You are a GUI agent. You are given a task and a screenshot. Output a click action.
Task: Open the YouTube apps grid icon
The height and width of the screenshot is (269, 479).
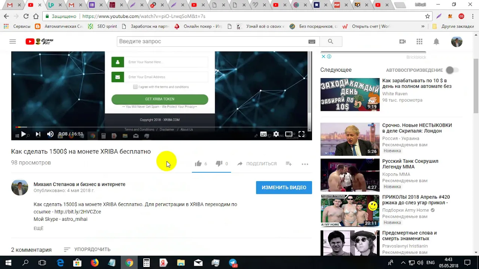419,41
